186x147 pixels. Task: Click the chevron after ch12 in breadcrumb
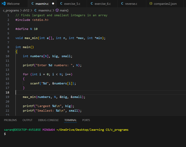[x=31, y=10]
